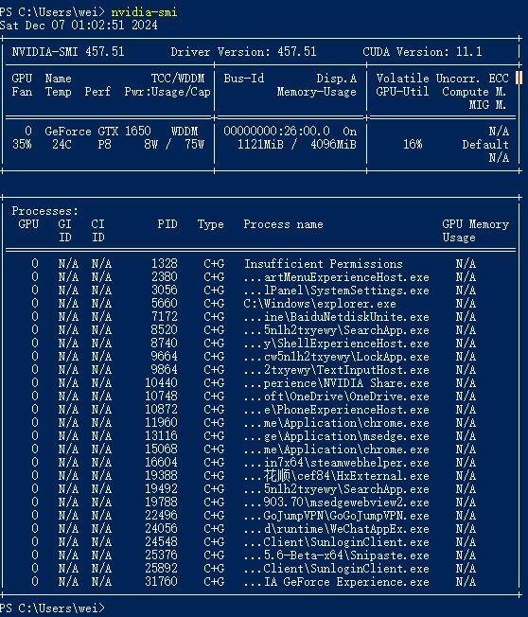Click Driver Version: 457.51 text

[x=243, y=52]
